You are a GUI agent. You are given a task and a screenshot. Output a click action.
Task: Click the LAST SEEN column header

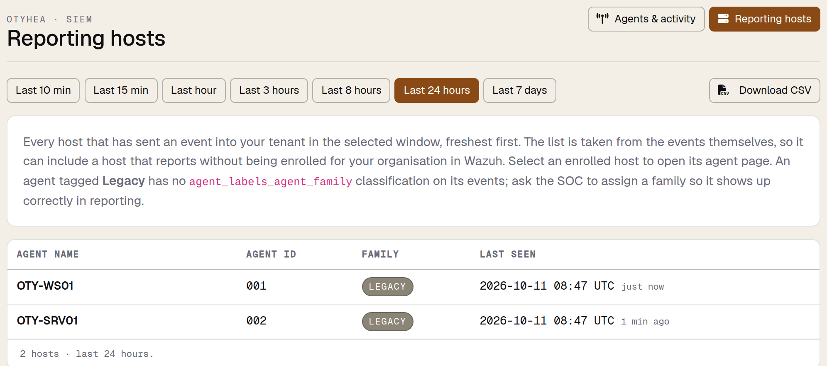coord(508,254)
